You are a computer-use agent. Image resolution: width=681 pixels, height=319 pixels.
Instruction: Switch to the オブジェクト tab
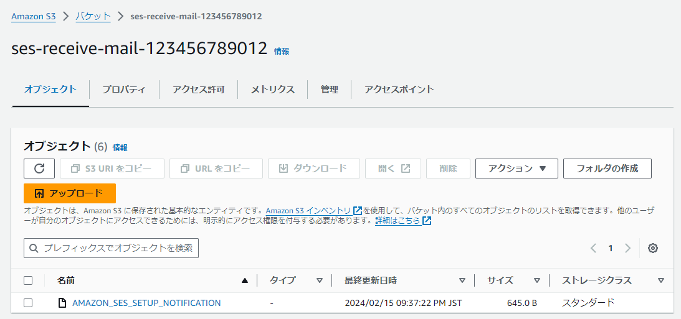point(50,90)
